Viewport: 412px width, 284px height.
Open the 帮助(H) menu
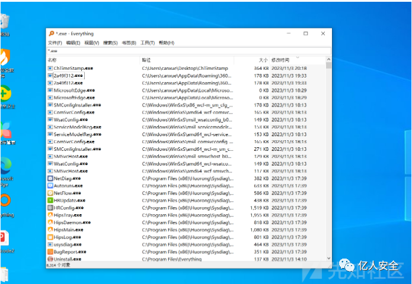(x=167, y=43)
